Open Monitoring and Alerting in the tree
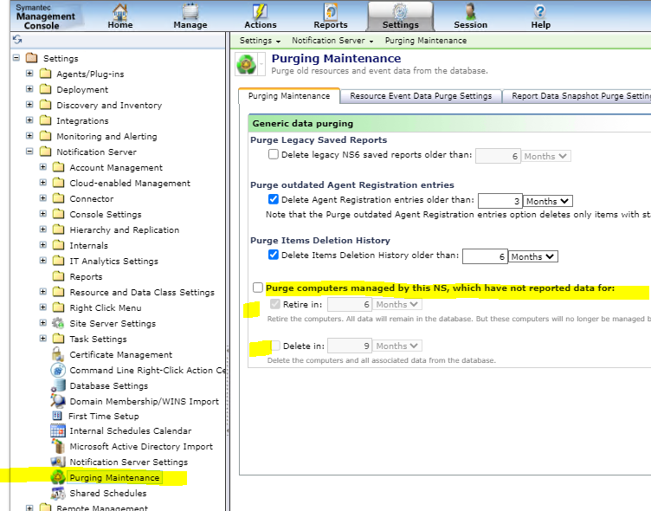This screenshot has height=511, width=651. (106, 136)
